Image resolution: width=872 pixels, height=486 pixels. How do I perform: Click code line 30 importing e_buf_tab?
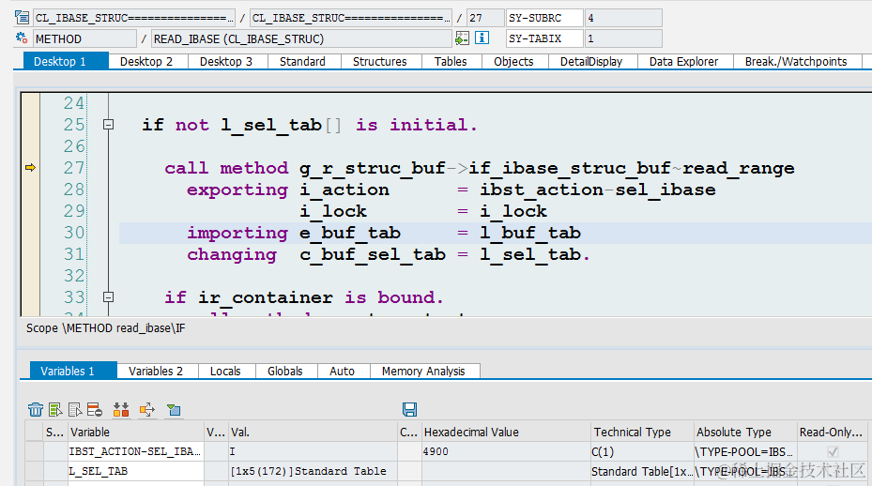coord(495,233)
